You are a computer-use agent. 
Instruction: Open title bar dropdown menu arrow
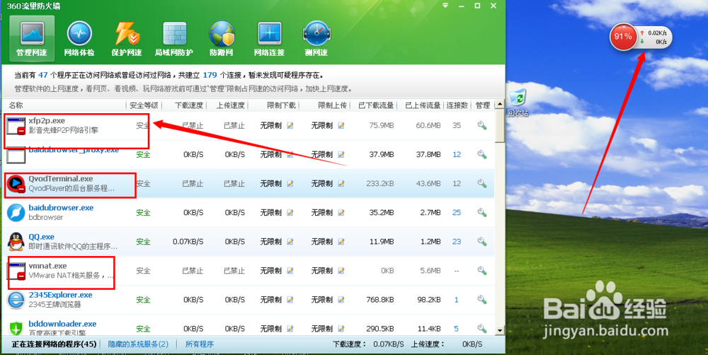[x=445, y=6]
